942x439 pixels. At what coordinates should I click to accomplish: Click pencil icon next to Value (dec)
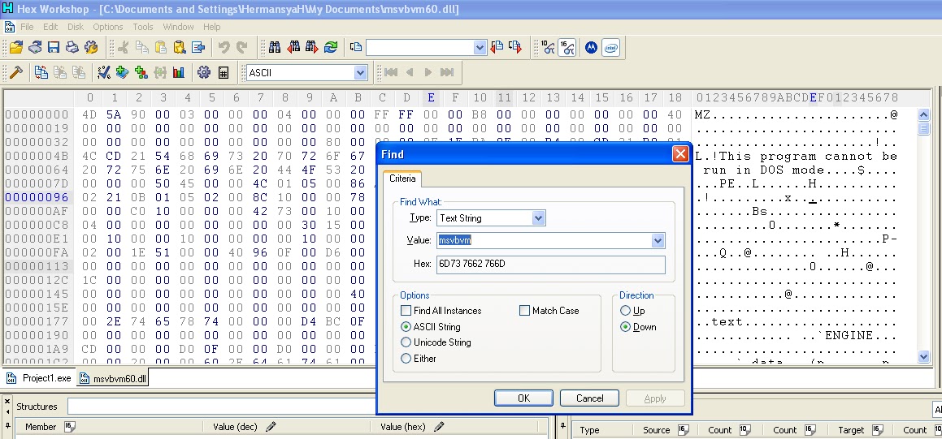coord(271,426)
